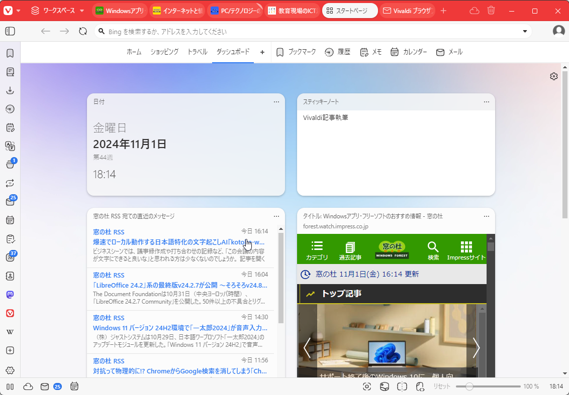The image size is (569, 395).
Task: Open the Notes panel in the sidebar
Action: 10,127
